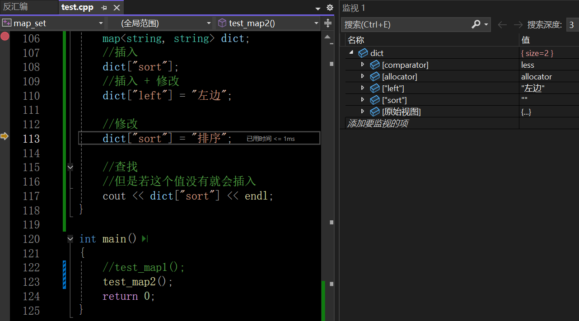Collapse the main() function at line 120

point(70,238)
